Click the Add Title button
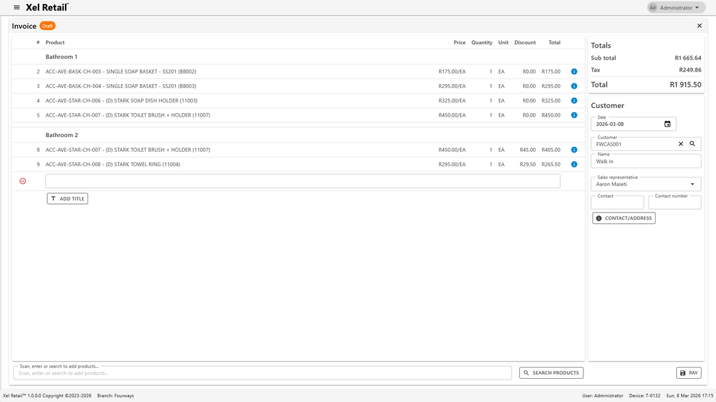716x402 pixels. (67, 199)
